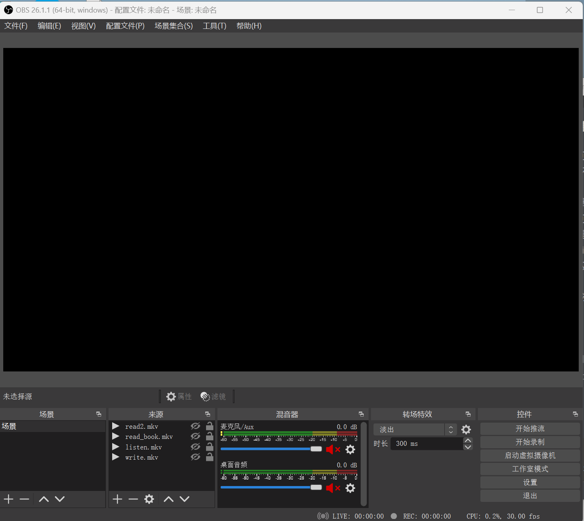Select the 场景 item in scenes list
This screenshot has width=584, height=521.
(52, 426)
